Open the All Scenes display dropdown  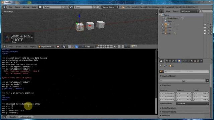point(190,11)
